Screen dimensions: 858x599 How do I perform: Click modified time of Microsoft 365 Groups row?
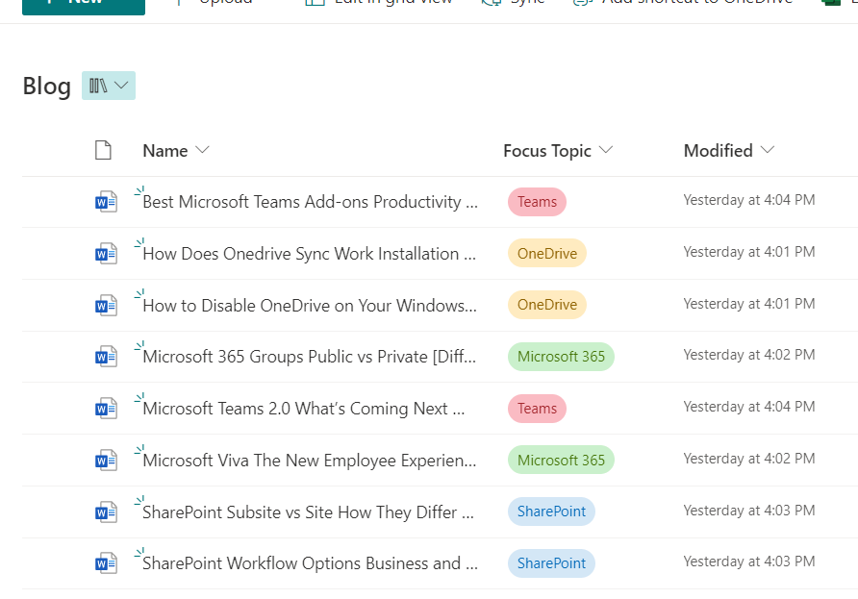coord(749,355)
